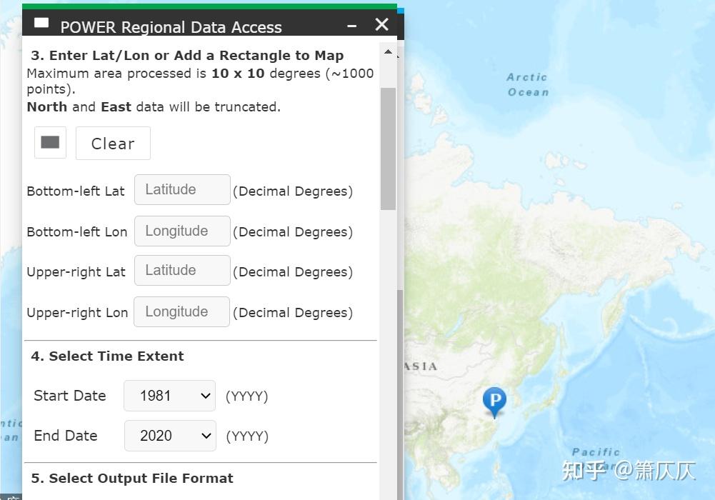Click the ASIA label on the map
The height and width of the screenshot is (500, 715).
click(421, 366)
